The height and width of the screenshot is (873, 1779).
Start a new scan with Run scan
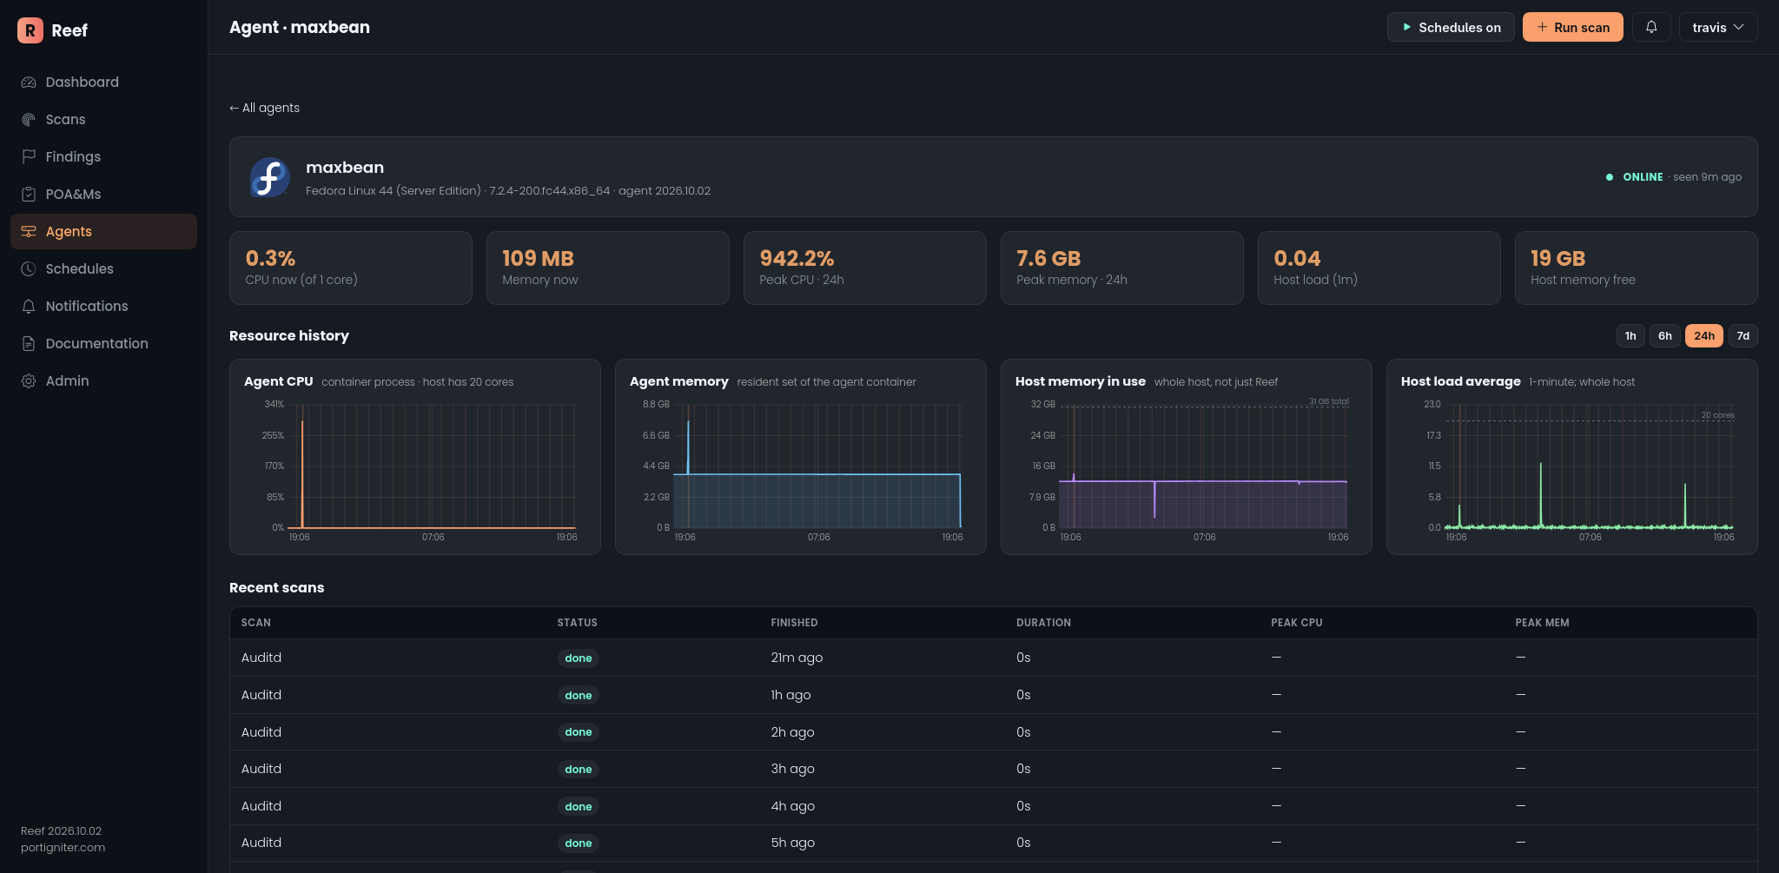(x=1573, y=27)
